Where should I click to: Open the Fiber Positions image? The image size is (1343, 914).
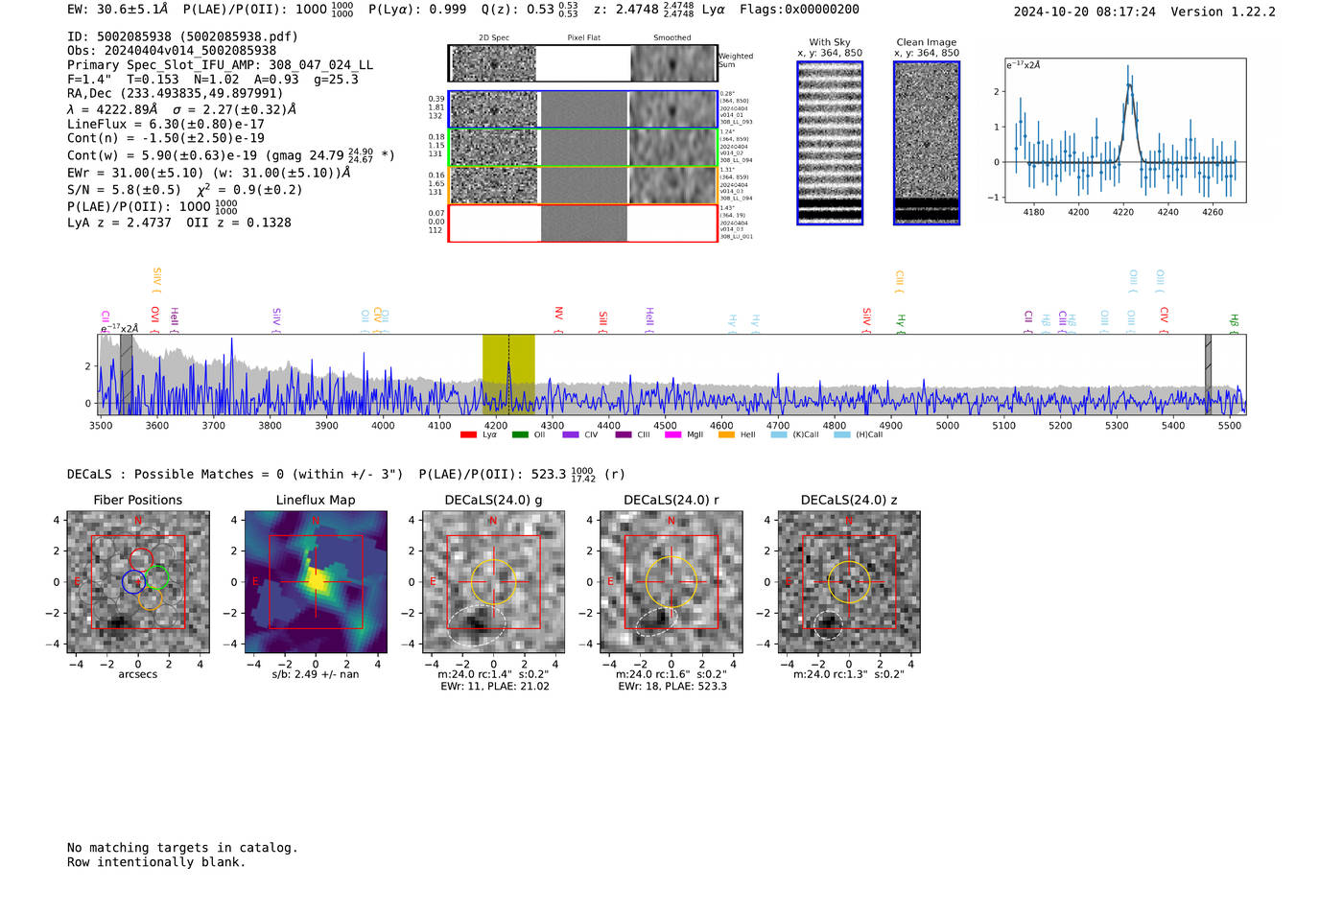(x=138, y=582)
